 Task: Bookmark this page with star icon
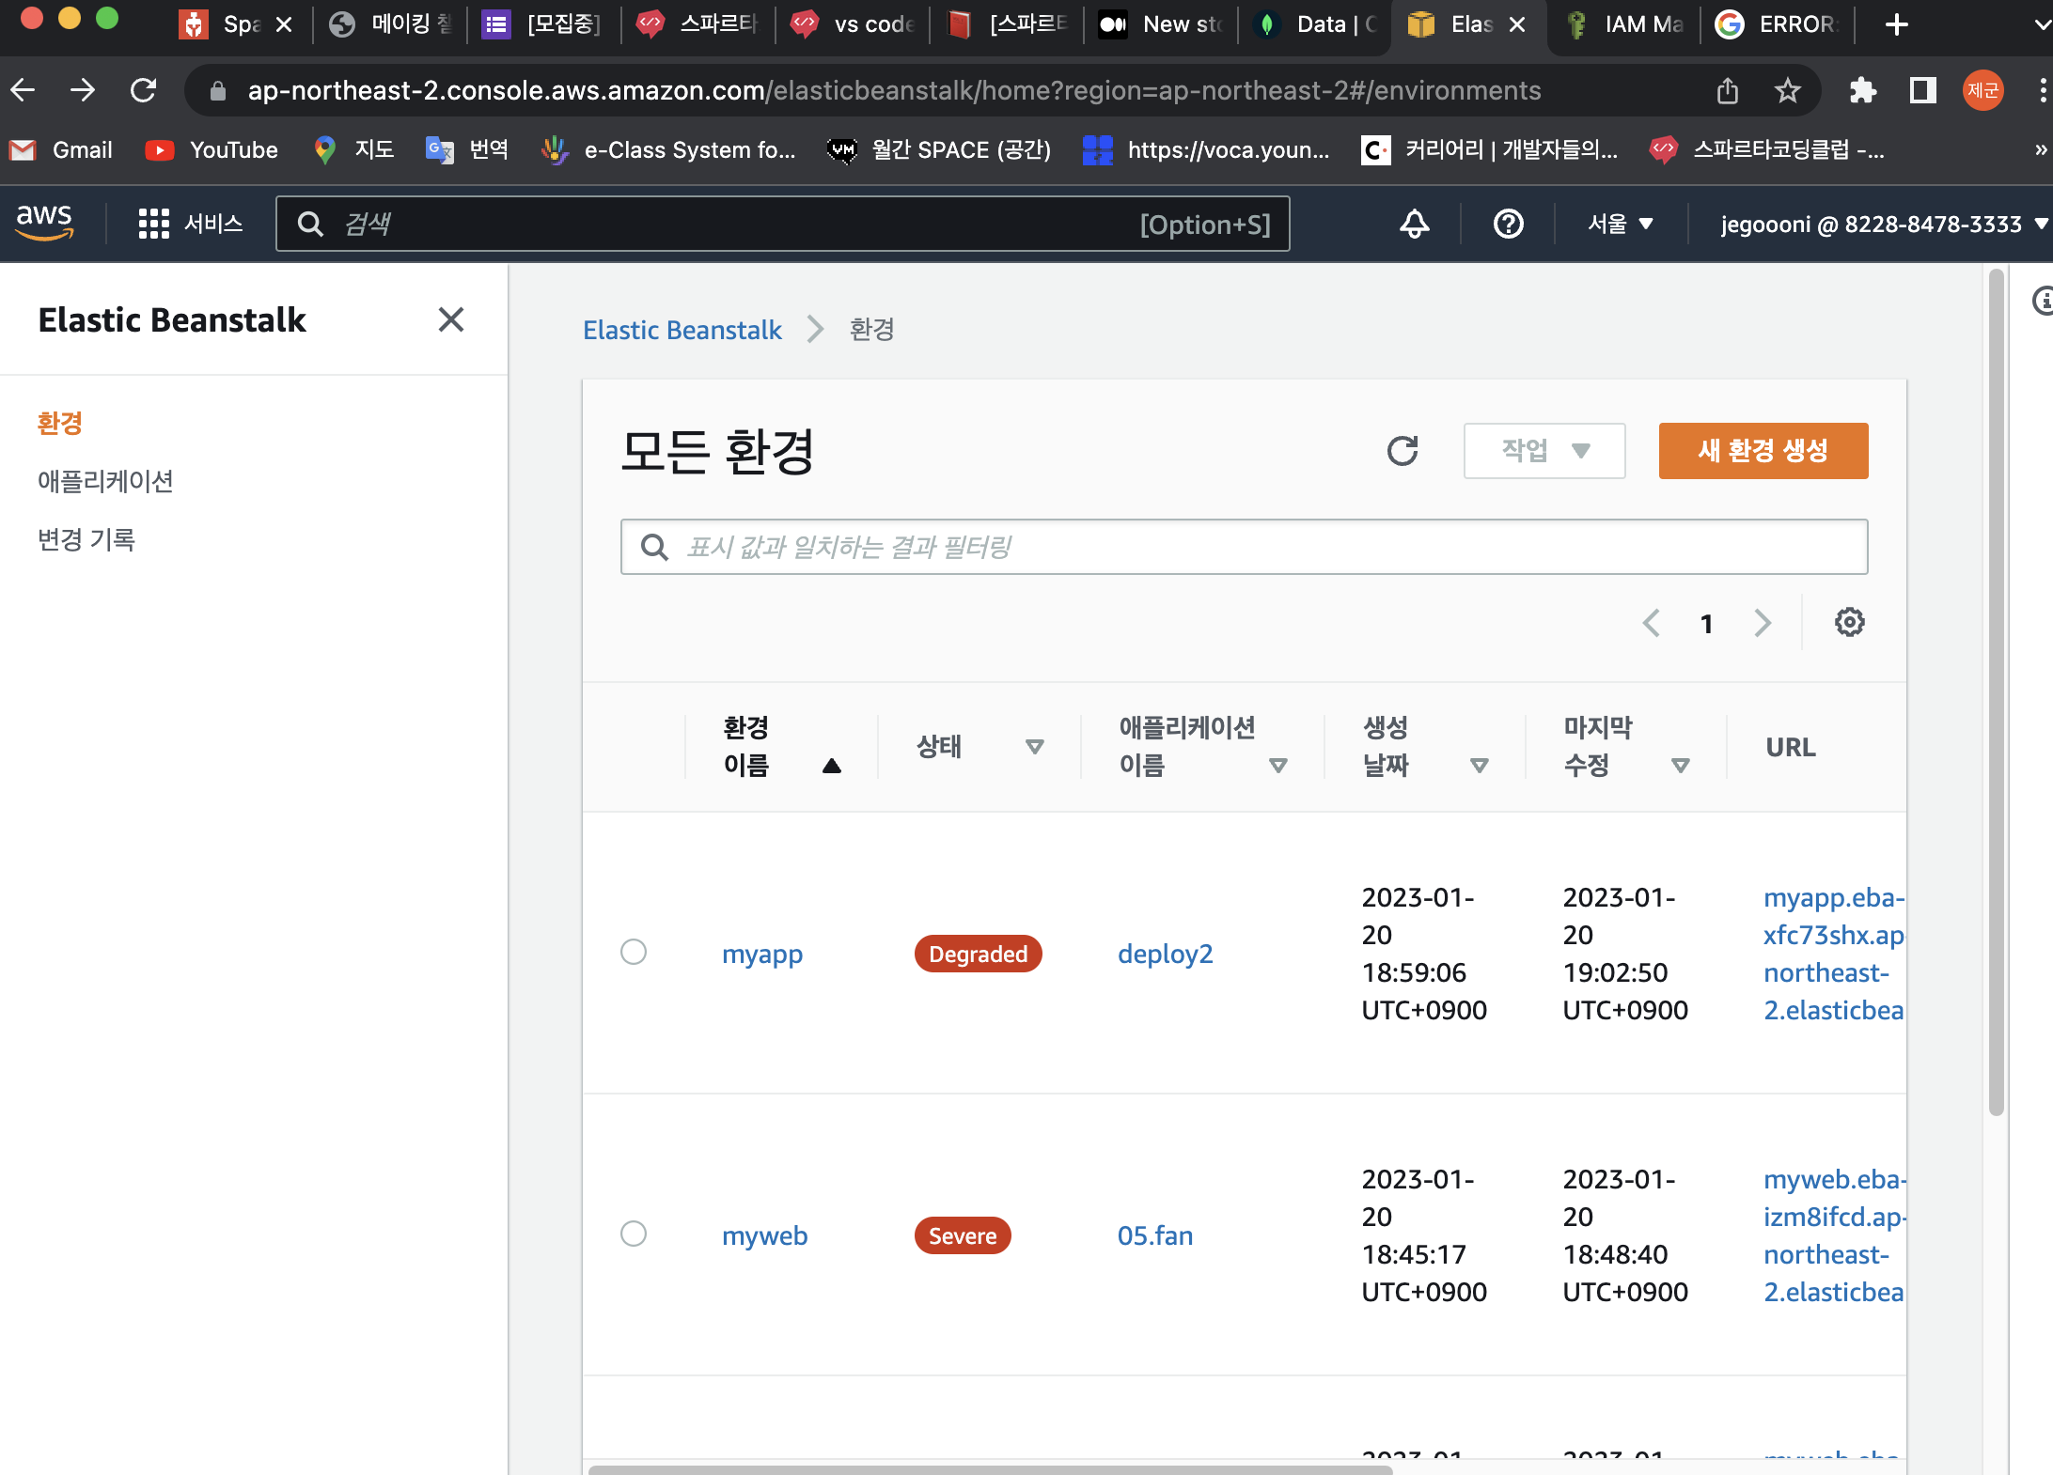click(1788, 90)
